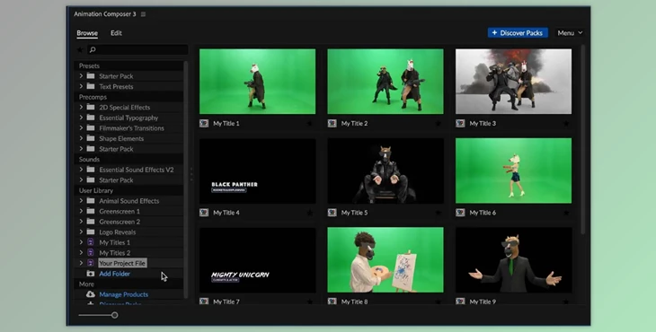This screenshot has height=332, width=656.
Task: Expand the Essential Sound Effects V2 folder
Action: tap(81, 170)
